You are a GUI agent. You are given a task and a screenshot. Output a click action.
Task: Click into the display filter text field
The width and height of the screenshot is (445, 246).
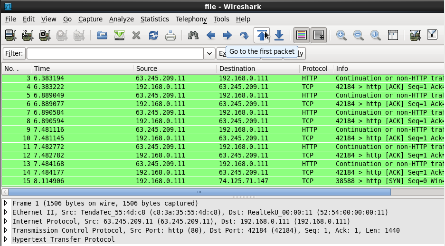coord(115,53)
